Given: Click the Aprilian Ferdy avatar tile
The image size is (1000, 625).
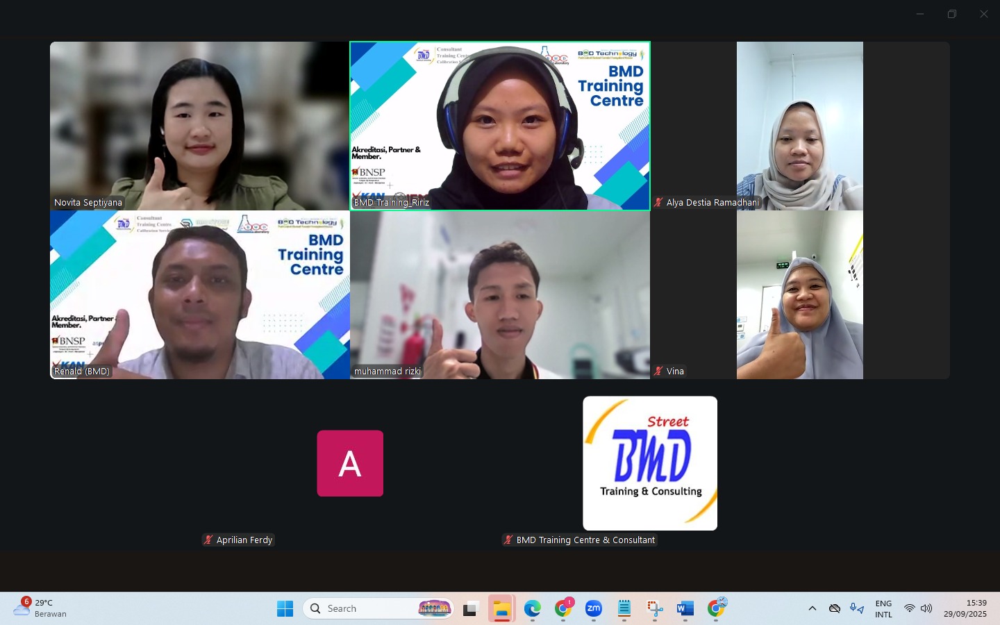Looking at the screenshot, I should 350,463.
